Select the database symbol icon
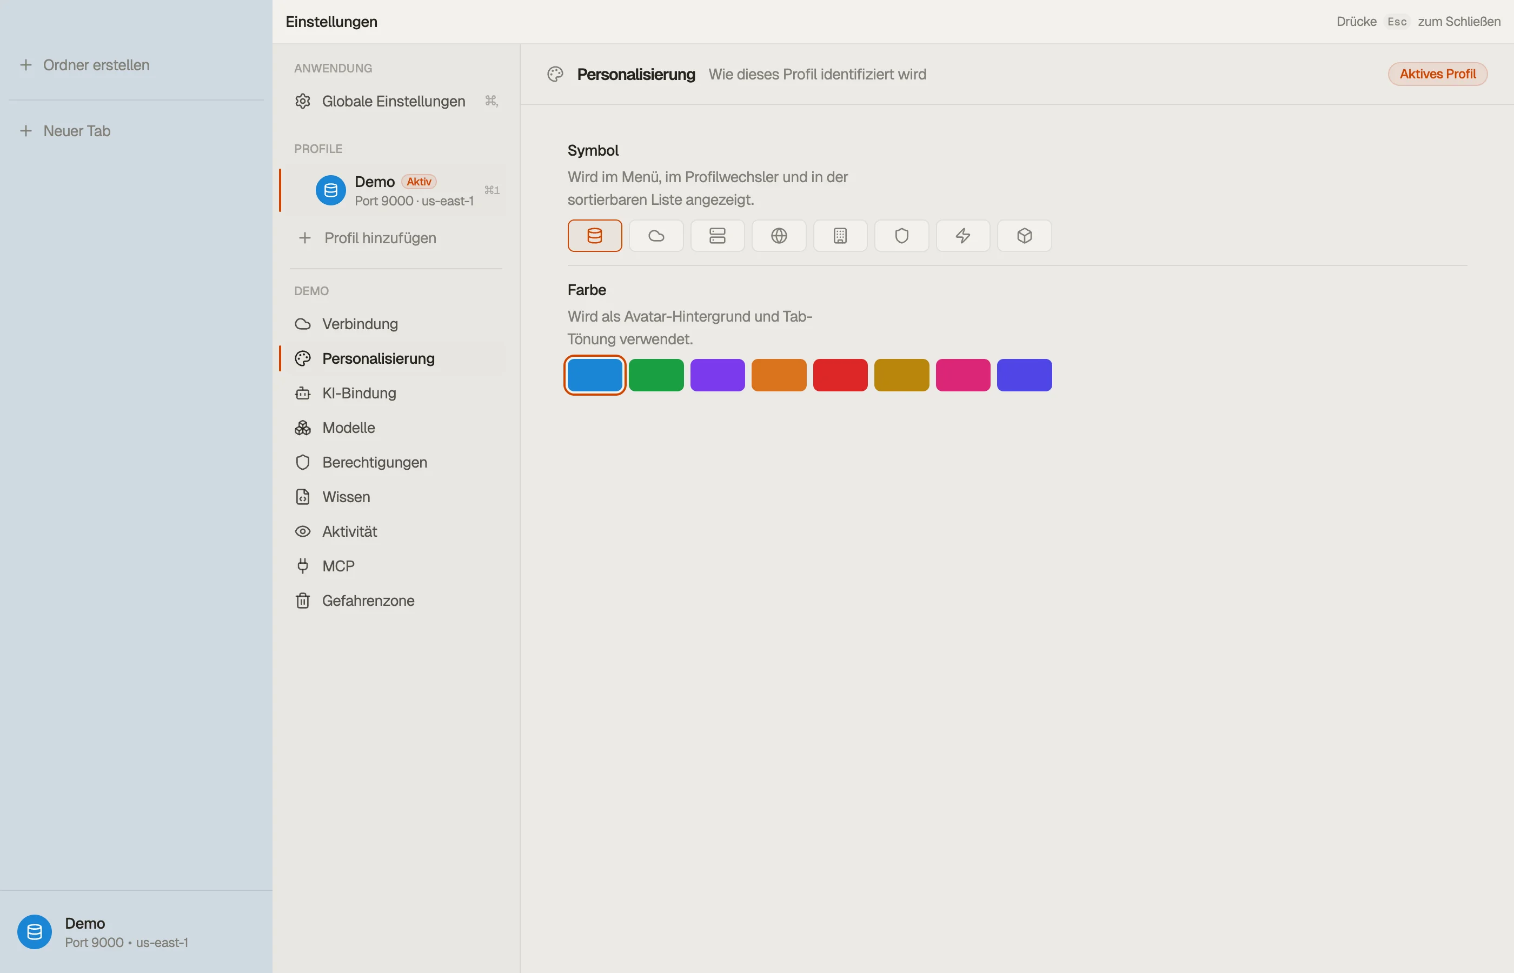The height and width of the screenshot is (973, 1514). pos(595,236)
